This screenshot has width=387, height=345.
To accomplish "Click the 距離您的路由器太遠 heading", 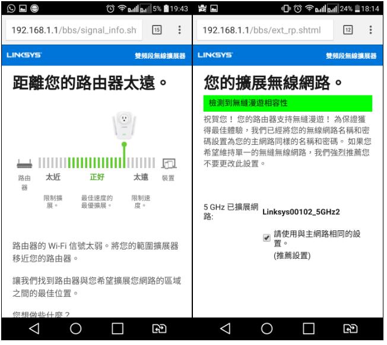I will coord(90,83).
